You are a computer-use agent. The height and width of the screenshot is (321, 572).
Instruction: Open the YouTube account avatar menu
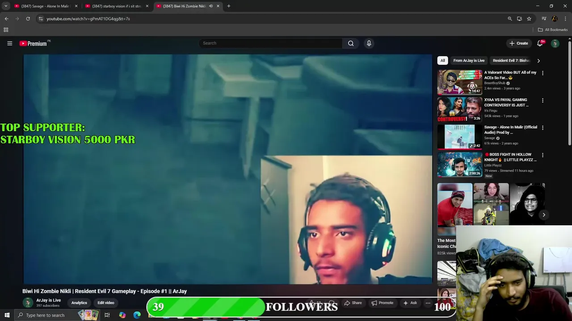555,43
